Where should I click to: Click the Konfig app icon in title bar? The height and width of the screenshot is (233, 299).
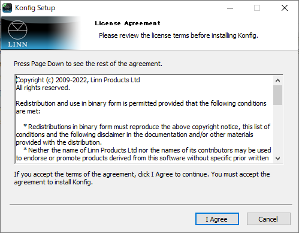(7, 8)
